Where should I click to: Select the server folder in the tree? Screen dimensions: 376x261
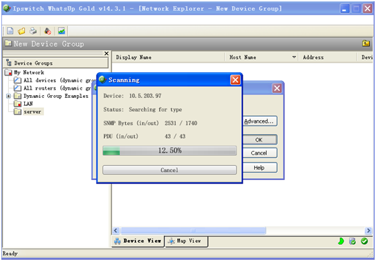(x=32, y=112)
